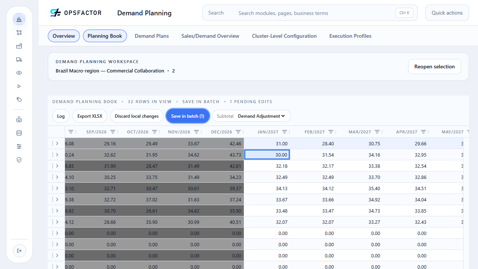Image resolution: width=478 pixels, height=269 pixels.
Task: Open Cluster-Level Configuration tab
Action: click(x=284, y=36)
